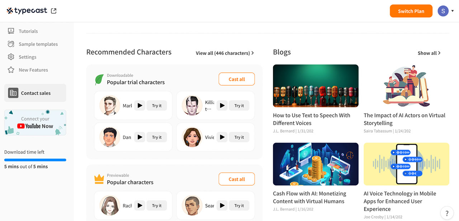
Task: Click the Download time left progress bar
Action: 35,160
